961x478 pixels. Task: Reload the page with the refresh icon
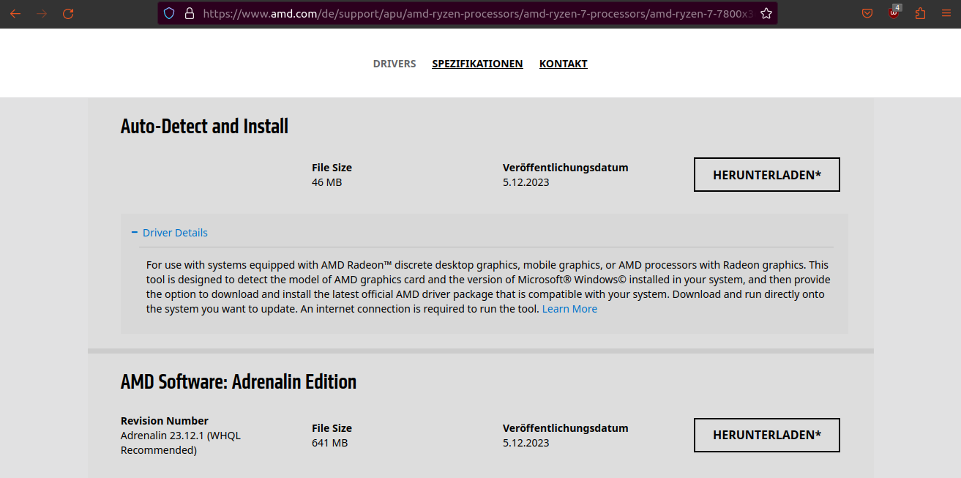click(x=68, y=13)
